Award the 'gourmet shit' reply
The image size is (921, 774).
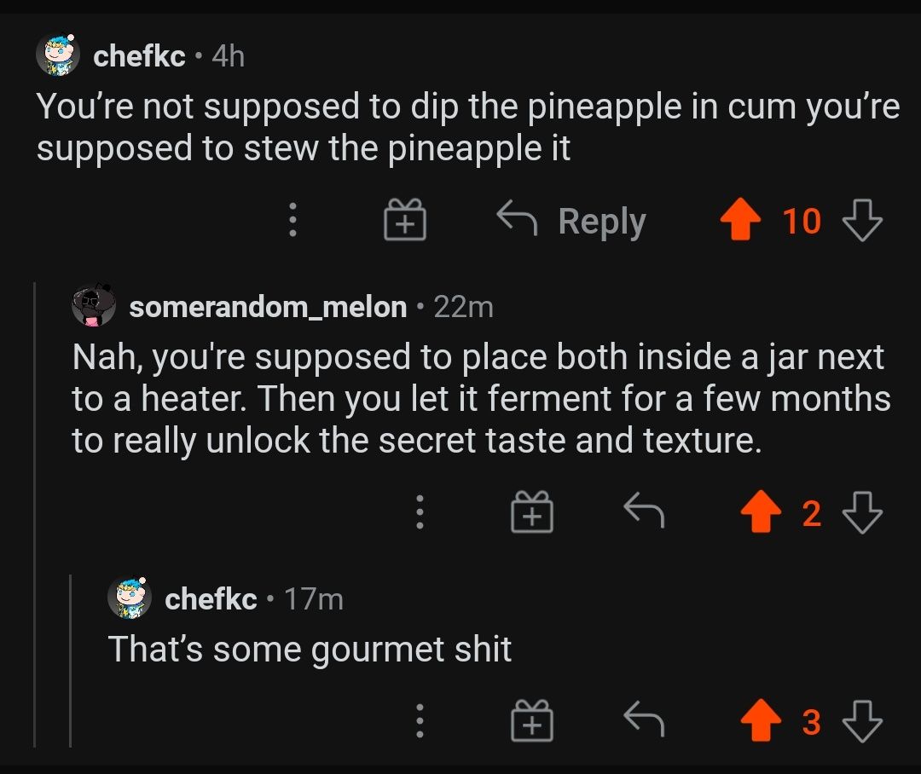(530, 719)
